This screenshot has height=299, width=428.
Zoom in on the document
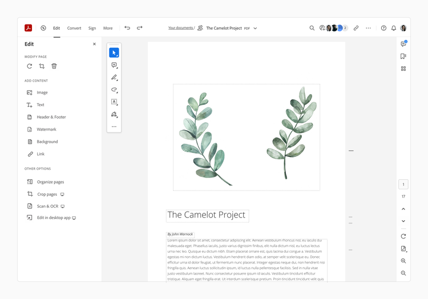(x=403, y=261)
